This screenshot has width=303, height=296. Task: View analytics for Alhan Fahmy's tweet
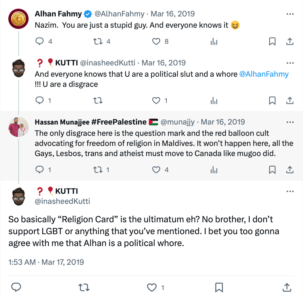click(x=214, y=42)
